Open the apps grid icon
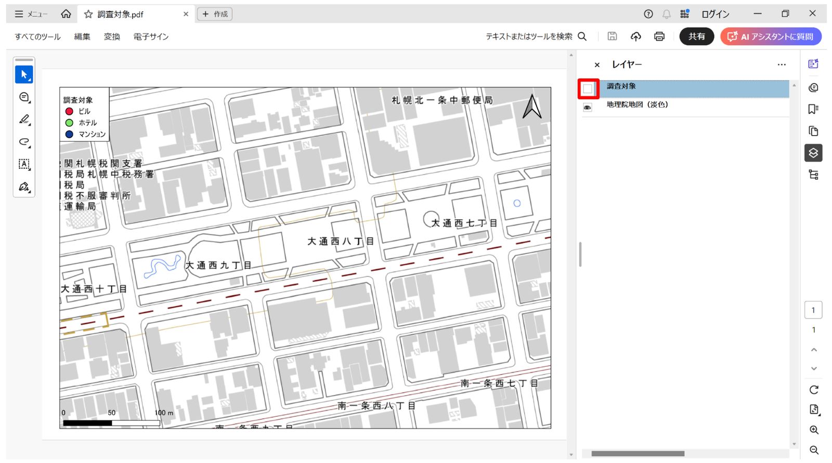This screenshot has width=832, height=463. (684, 14)
